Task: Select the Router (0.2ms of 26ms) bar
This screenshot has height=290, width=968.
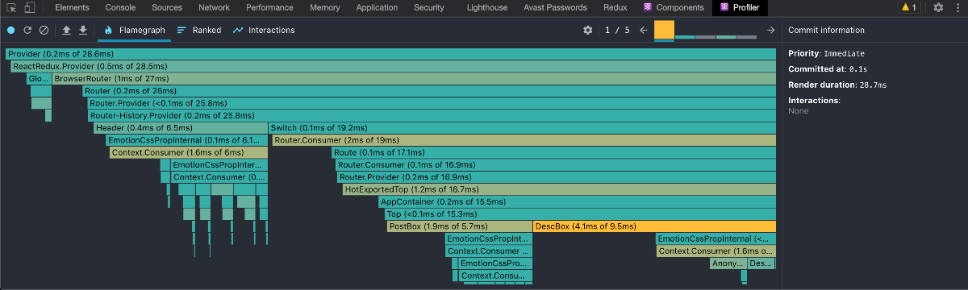Action: point(429,90)
